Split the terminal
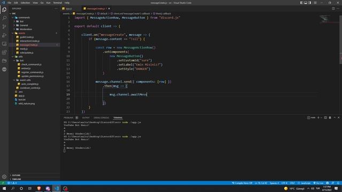Image resolution: width=342 pixels, height=192 pixels. pyautogui.click(x=325, y=117)
